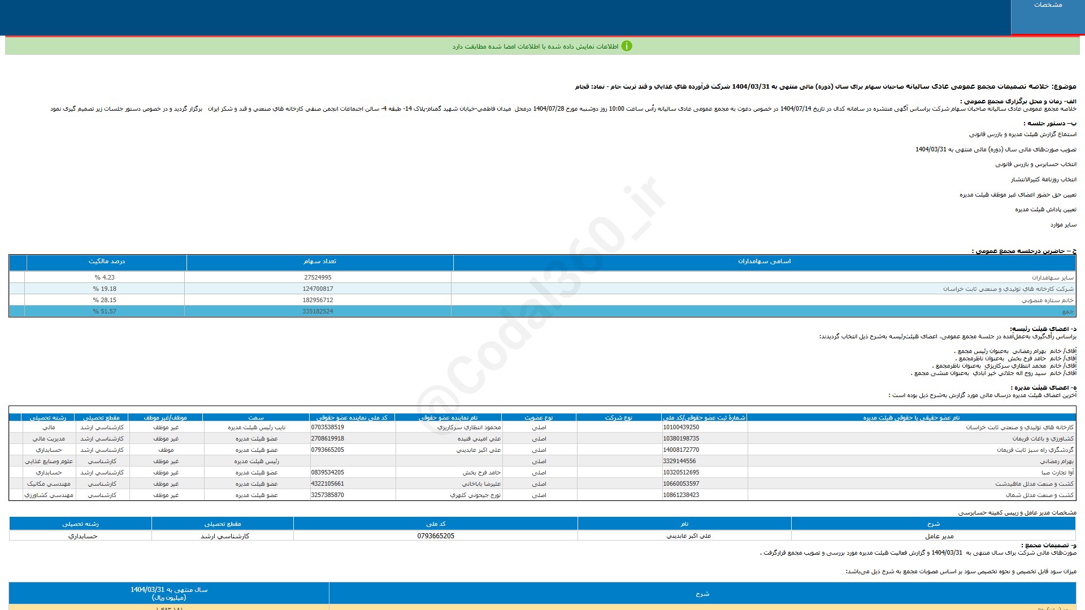1085x610 pixels.
Task: Click share count 124700817 cell
Action: click(x=318, y=289)
